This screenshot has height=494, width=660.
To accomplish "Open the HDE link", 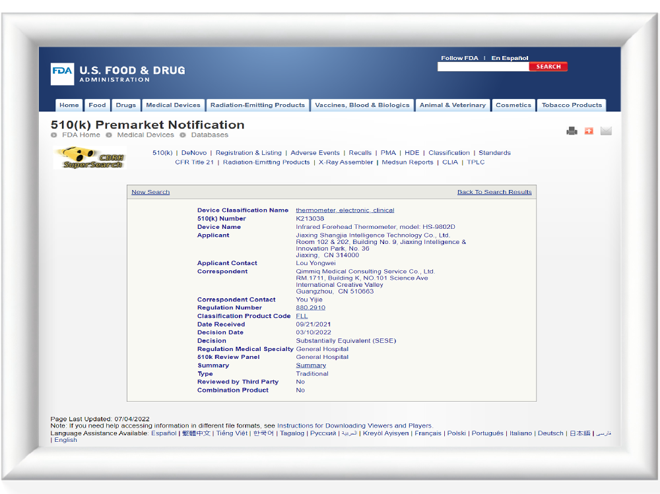I will pos(412,153).
